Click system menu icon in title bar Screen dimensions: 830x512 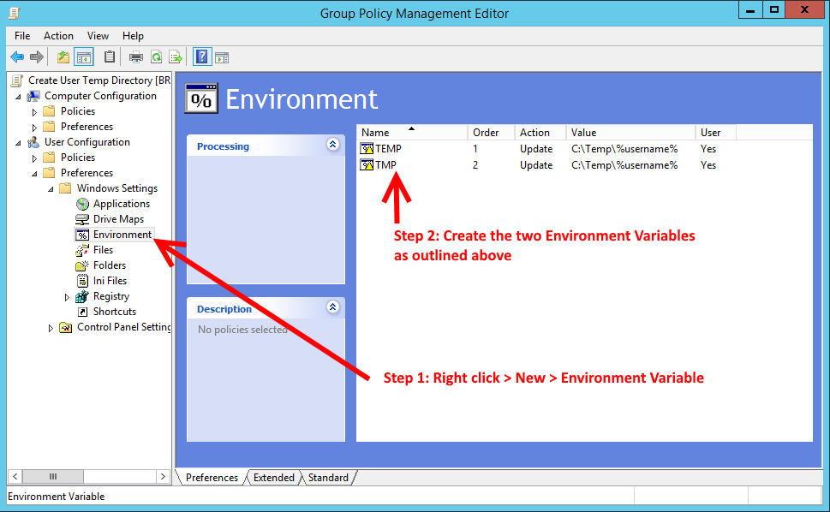click(15, 13)
